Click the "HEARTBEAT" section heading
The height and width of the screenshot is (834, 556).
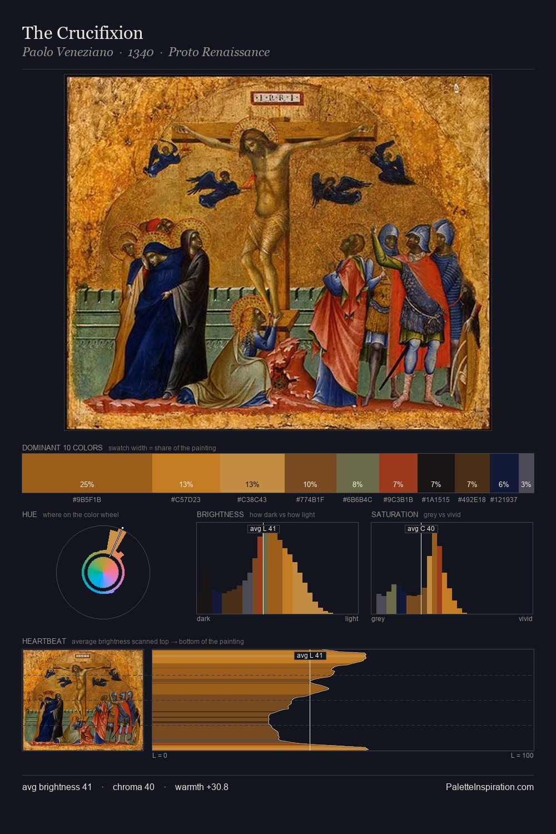pos(44,641)
